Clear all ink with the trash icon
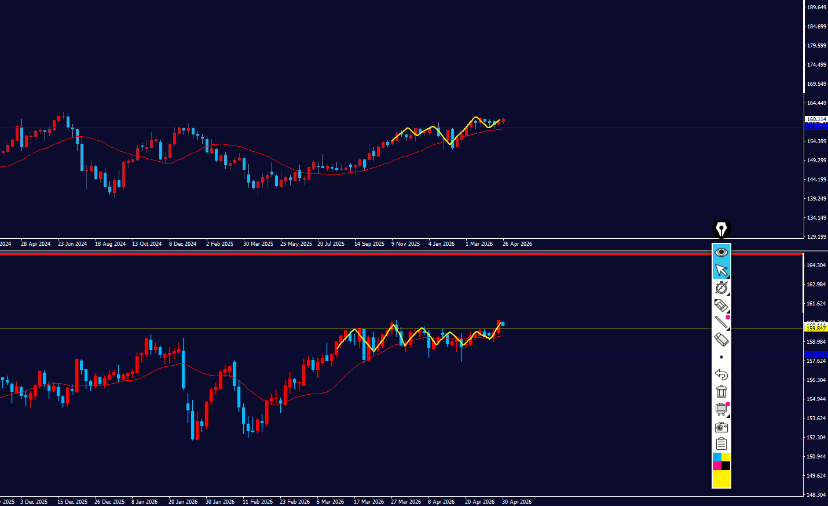828x506 pixels. click(721, 392)
